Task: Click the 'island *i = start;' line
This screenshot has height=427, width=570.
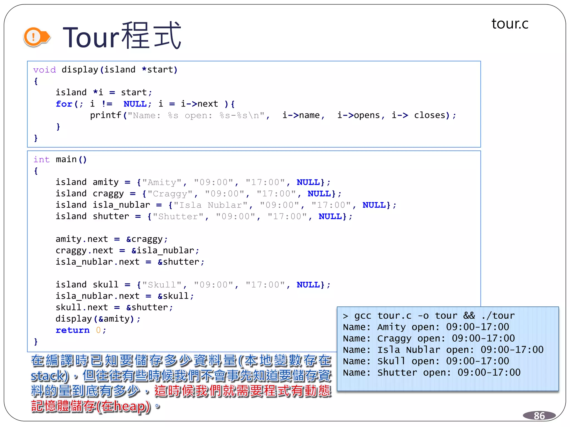Action: point(104,92)
